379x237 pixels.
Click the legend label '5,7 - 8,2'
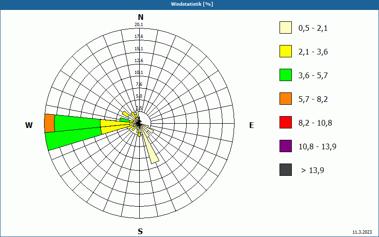[x=313, y=100]
